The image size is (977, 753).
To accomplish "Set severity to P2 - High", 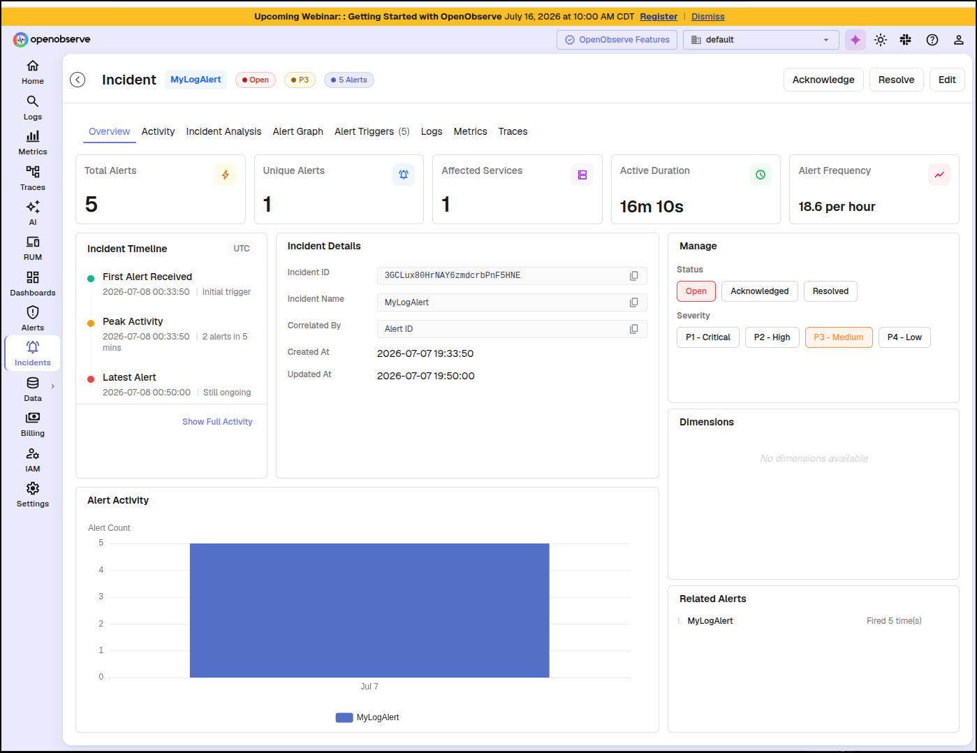I will 772,337.
